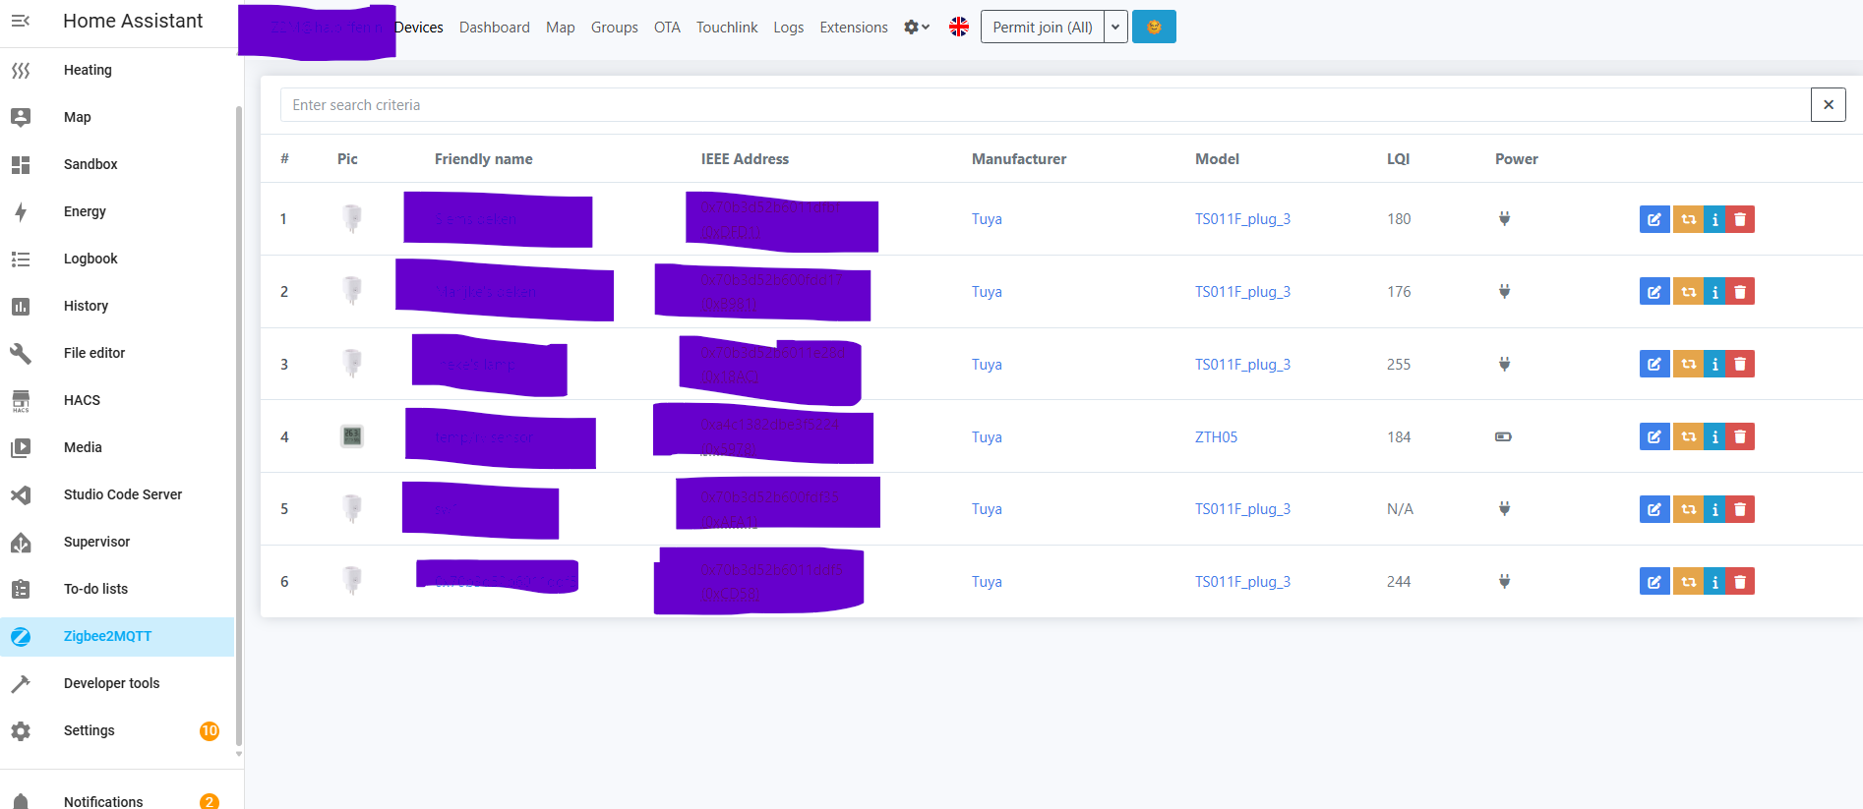This screenshot has height=809, width=1863.
Task: Open Notifications bell icon
Action: point(21,801)
